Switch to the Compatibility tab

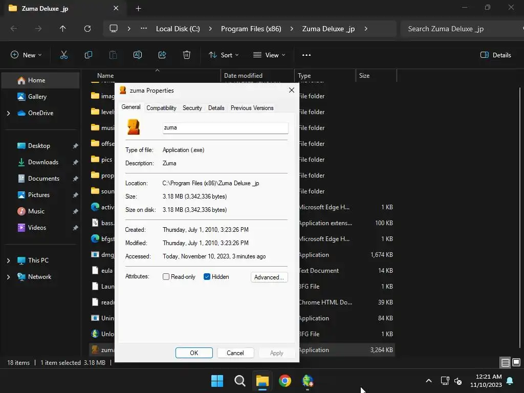pyautogui.click(x=161, y=108)
